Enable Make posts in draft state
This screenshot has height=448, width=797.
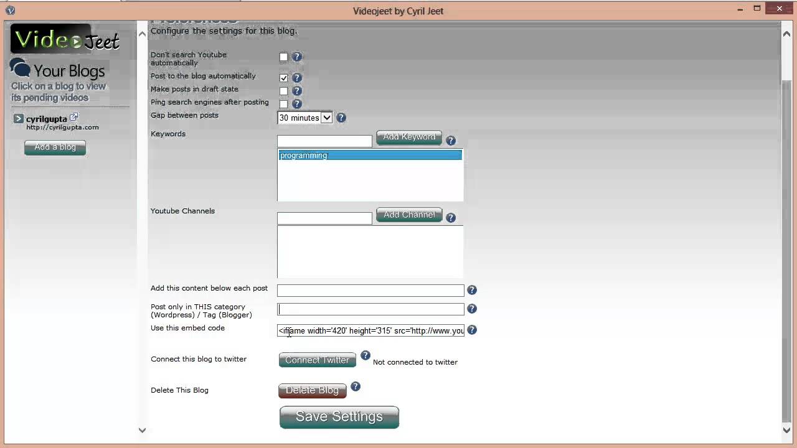(283, 91)
